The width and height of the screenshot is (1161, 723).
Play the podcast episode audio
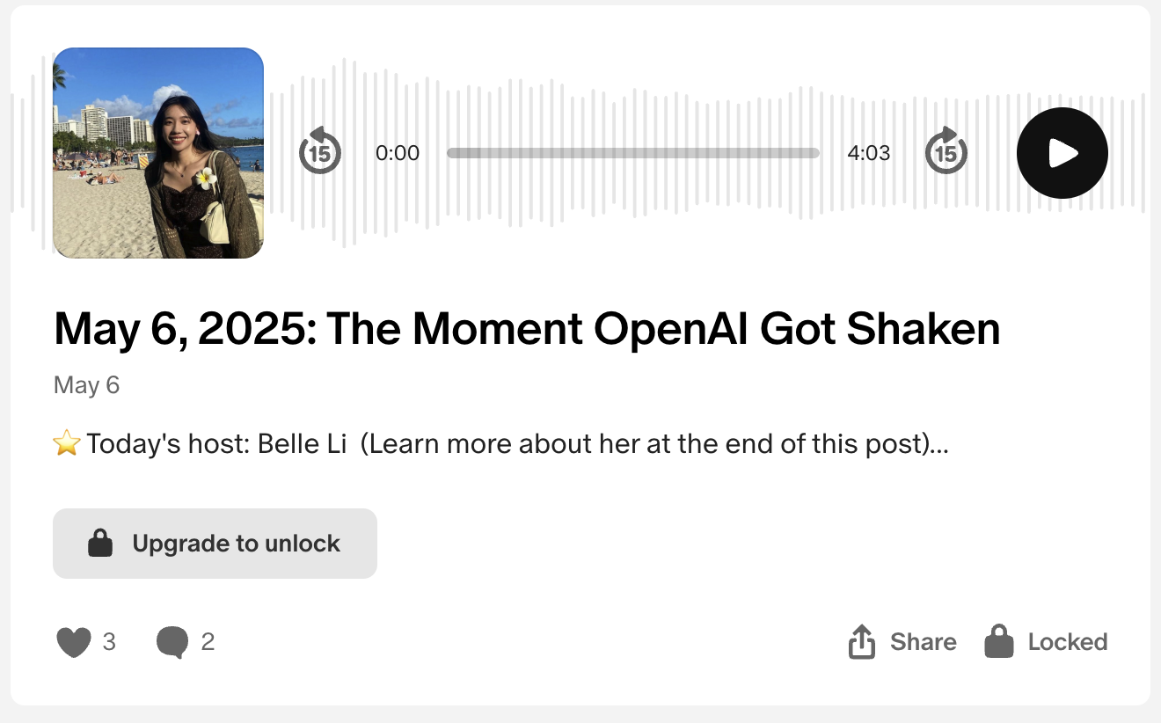coord(1062,153)
